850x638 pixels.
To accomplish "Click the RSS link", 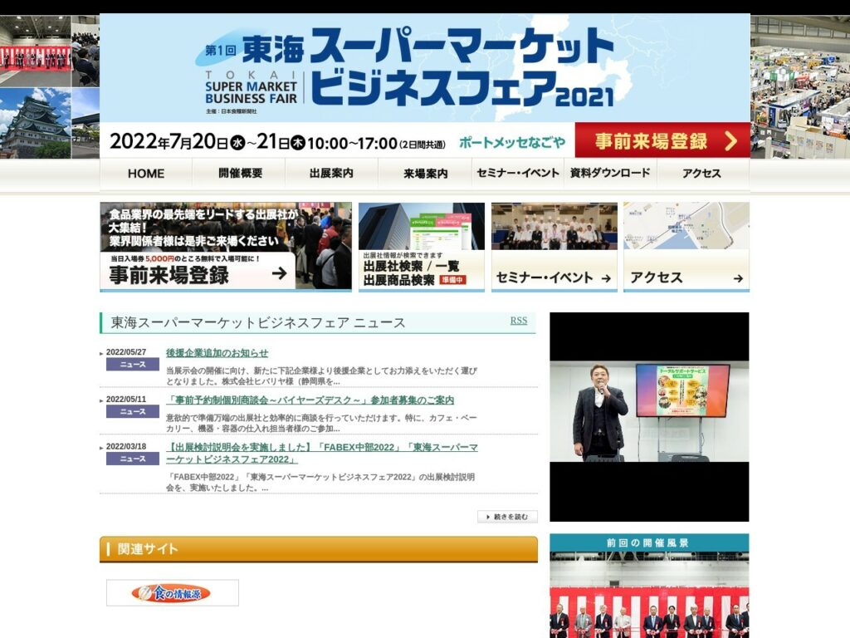I will point(518,321).
